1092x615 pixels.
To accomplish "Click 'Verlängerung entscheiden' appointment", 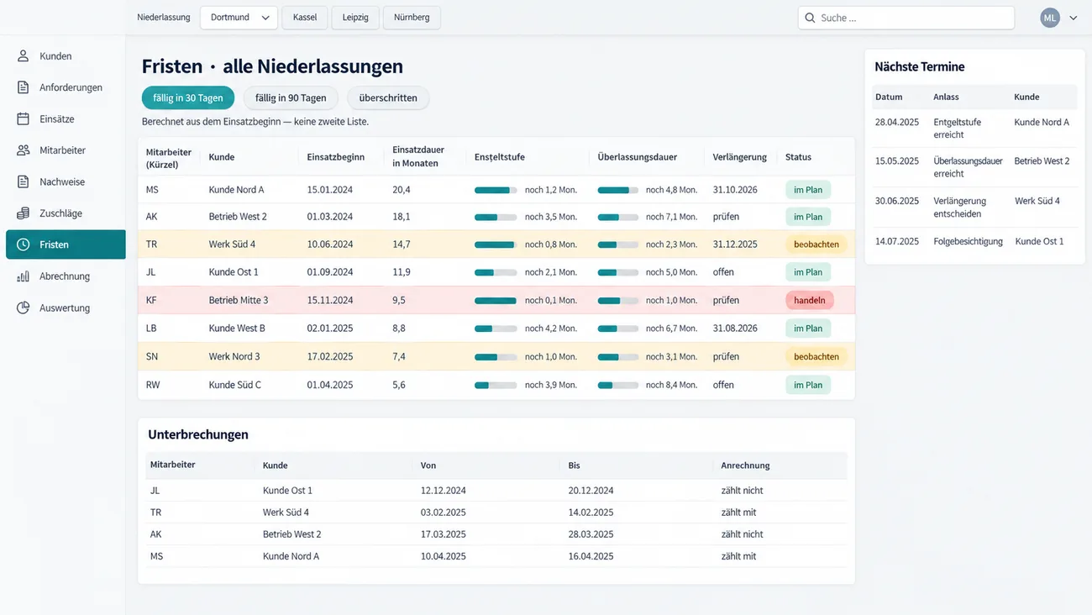I will pos(959,208).
